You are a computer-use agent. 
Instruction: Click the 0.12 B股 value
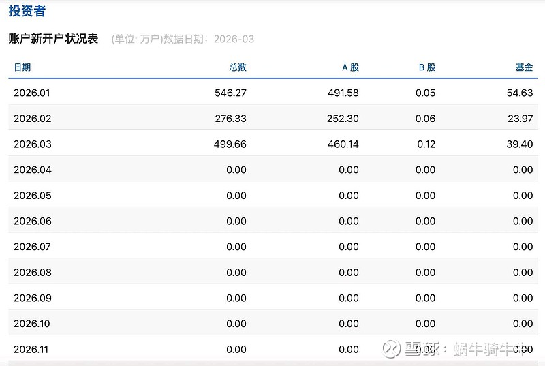click(425, 144)
